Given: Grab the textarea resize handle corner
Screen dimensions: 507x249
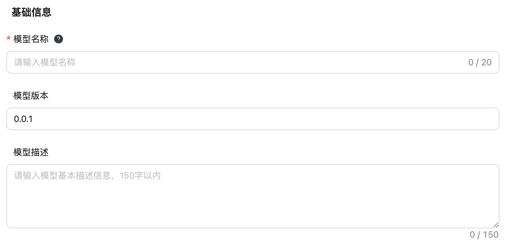Looking at the screenshot, I should pos(496,224).
